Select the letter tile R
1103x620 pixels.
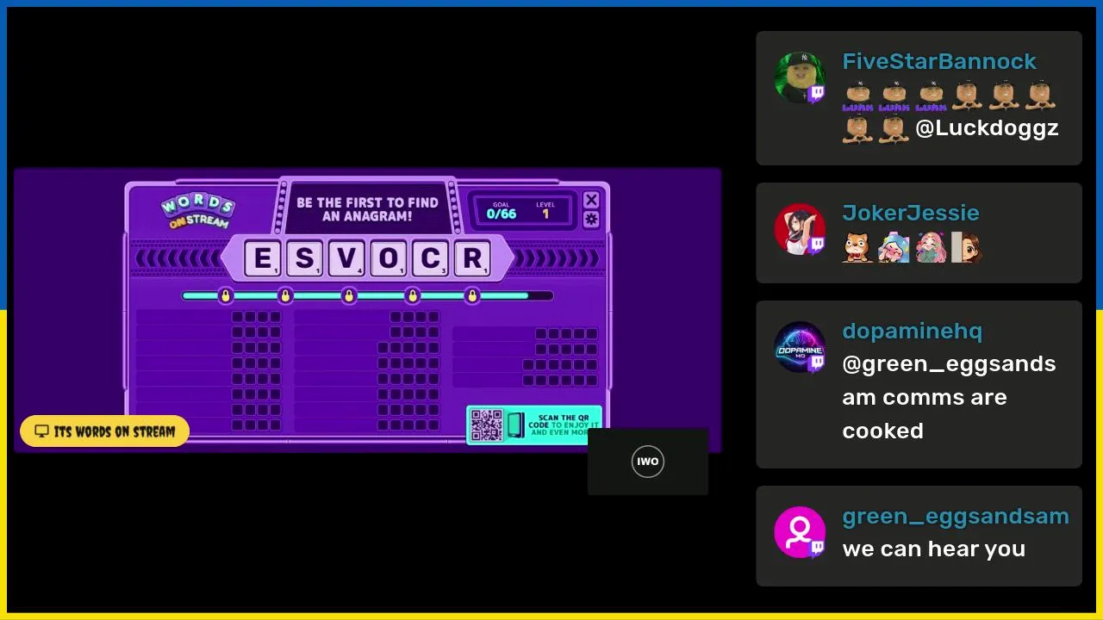click(x=473, y=258)
